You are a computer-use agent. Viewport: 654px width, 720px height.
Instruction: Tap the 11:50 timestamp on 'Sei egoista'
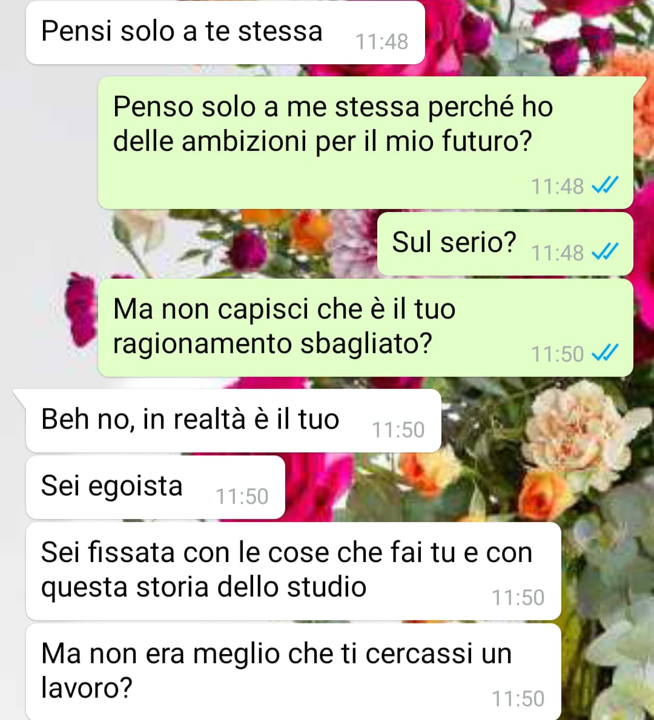[x=242, y=497]
